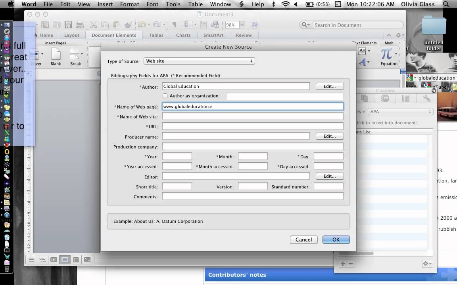Click the Copy icon in toolbar
The width and height of the screenshot is (457, 285).
tap(105, 25)
